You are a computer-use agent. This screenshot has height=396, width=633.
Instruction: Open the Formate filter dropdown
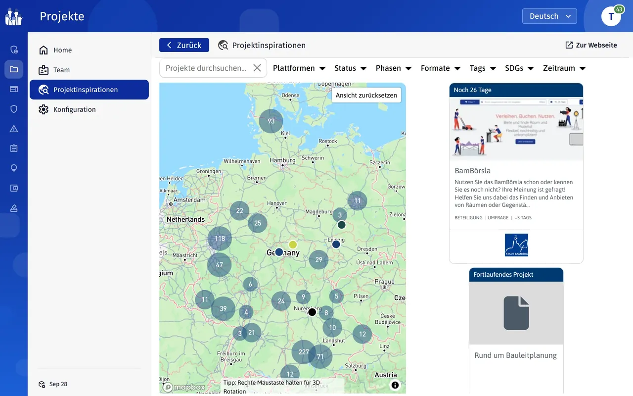click(x=441, y=68)
